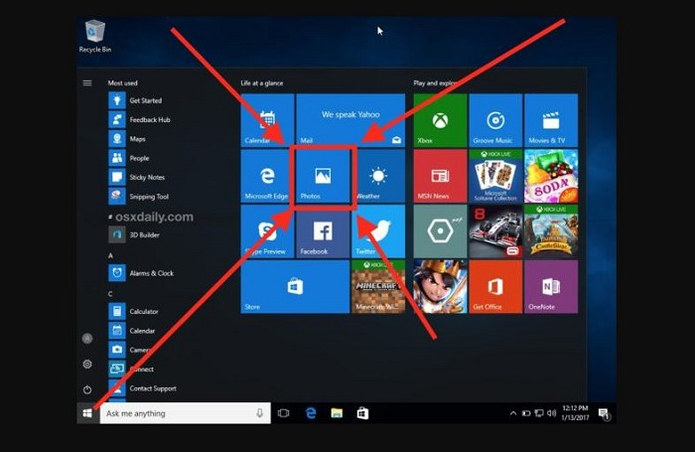The height and width of the screenshot is (452, 695).
Task: Open the Action Center notifications icon
Action: tap(604, 414)
